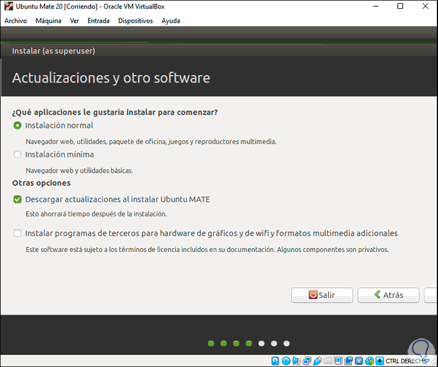Click the 'Este software está sujeto a los términos' license text

tap(207, 249)
